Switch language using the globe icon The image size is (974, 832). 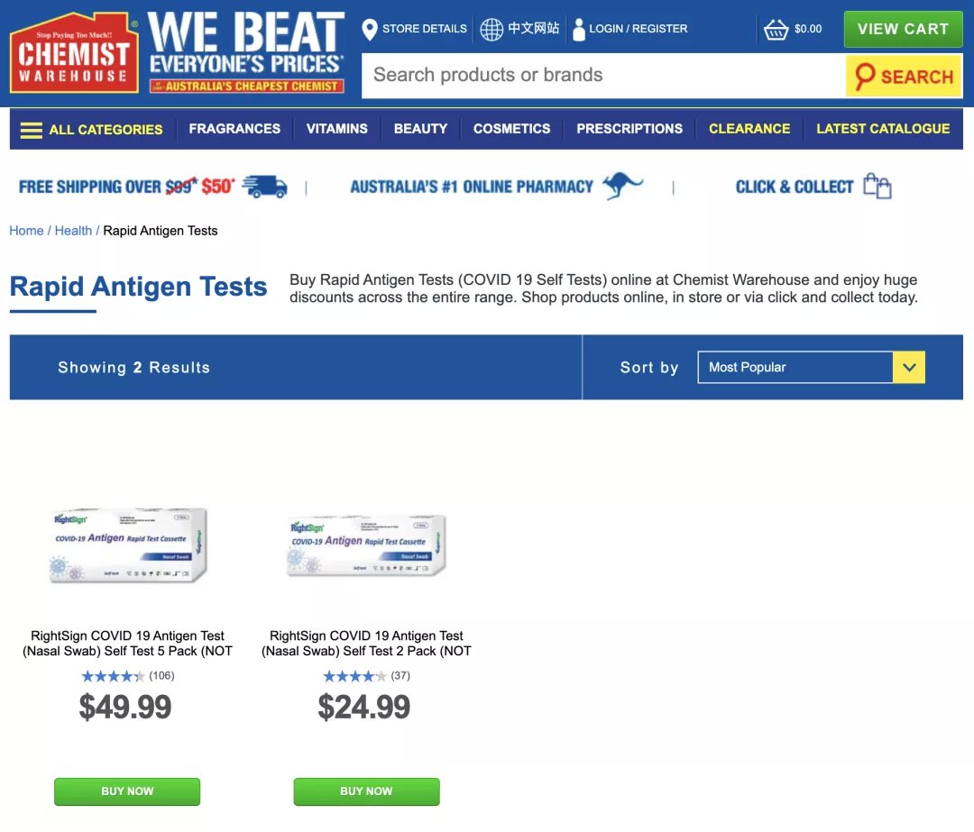point(492,29)
